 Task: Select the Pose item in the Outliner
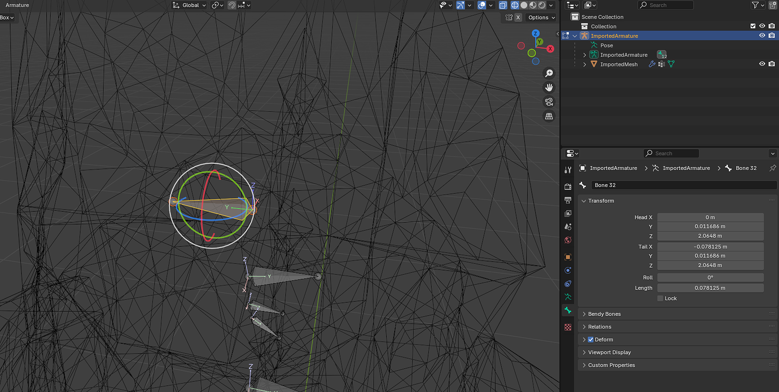coord(606,45)
